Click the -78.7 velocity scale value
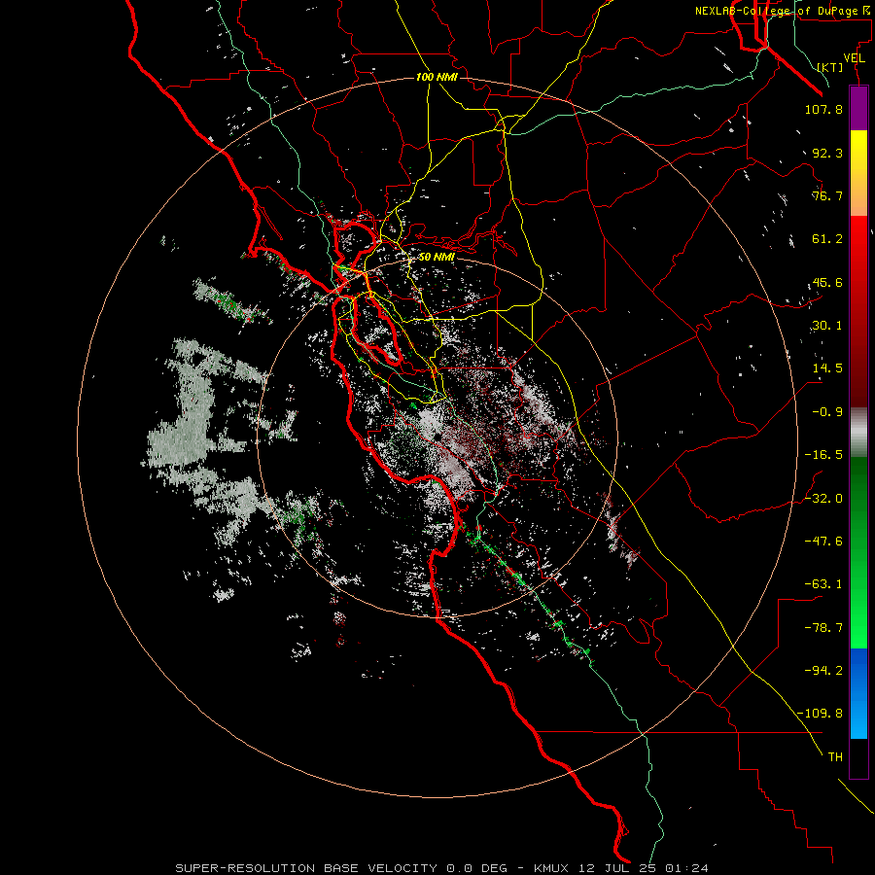The width and height of the screenshot is (875, 875). [823, 628]
